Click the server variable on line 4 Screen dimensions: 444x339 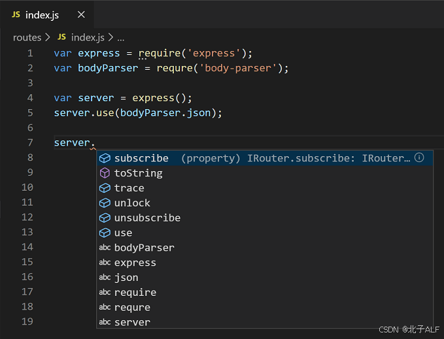coord(95,98)
